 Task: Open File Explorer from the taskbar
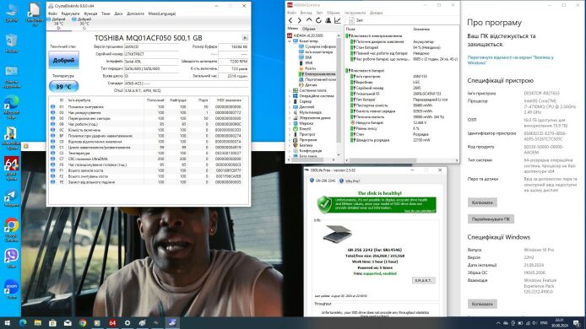click(x=38, y=322)
